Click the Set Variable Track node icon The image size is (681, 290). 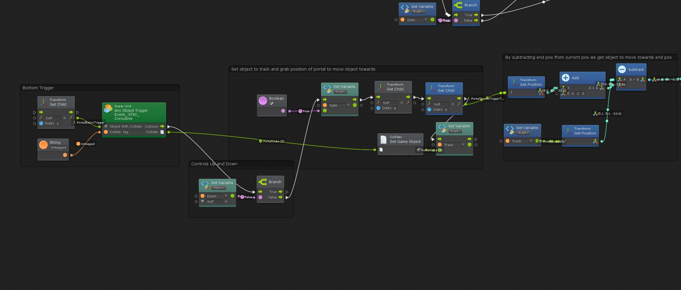point(442,128)
